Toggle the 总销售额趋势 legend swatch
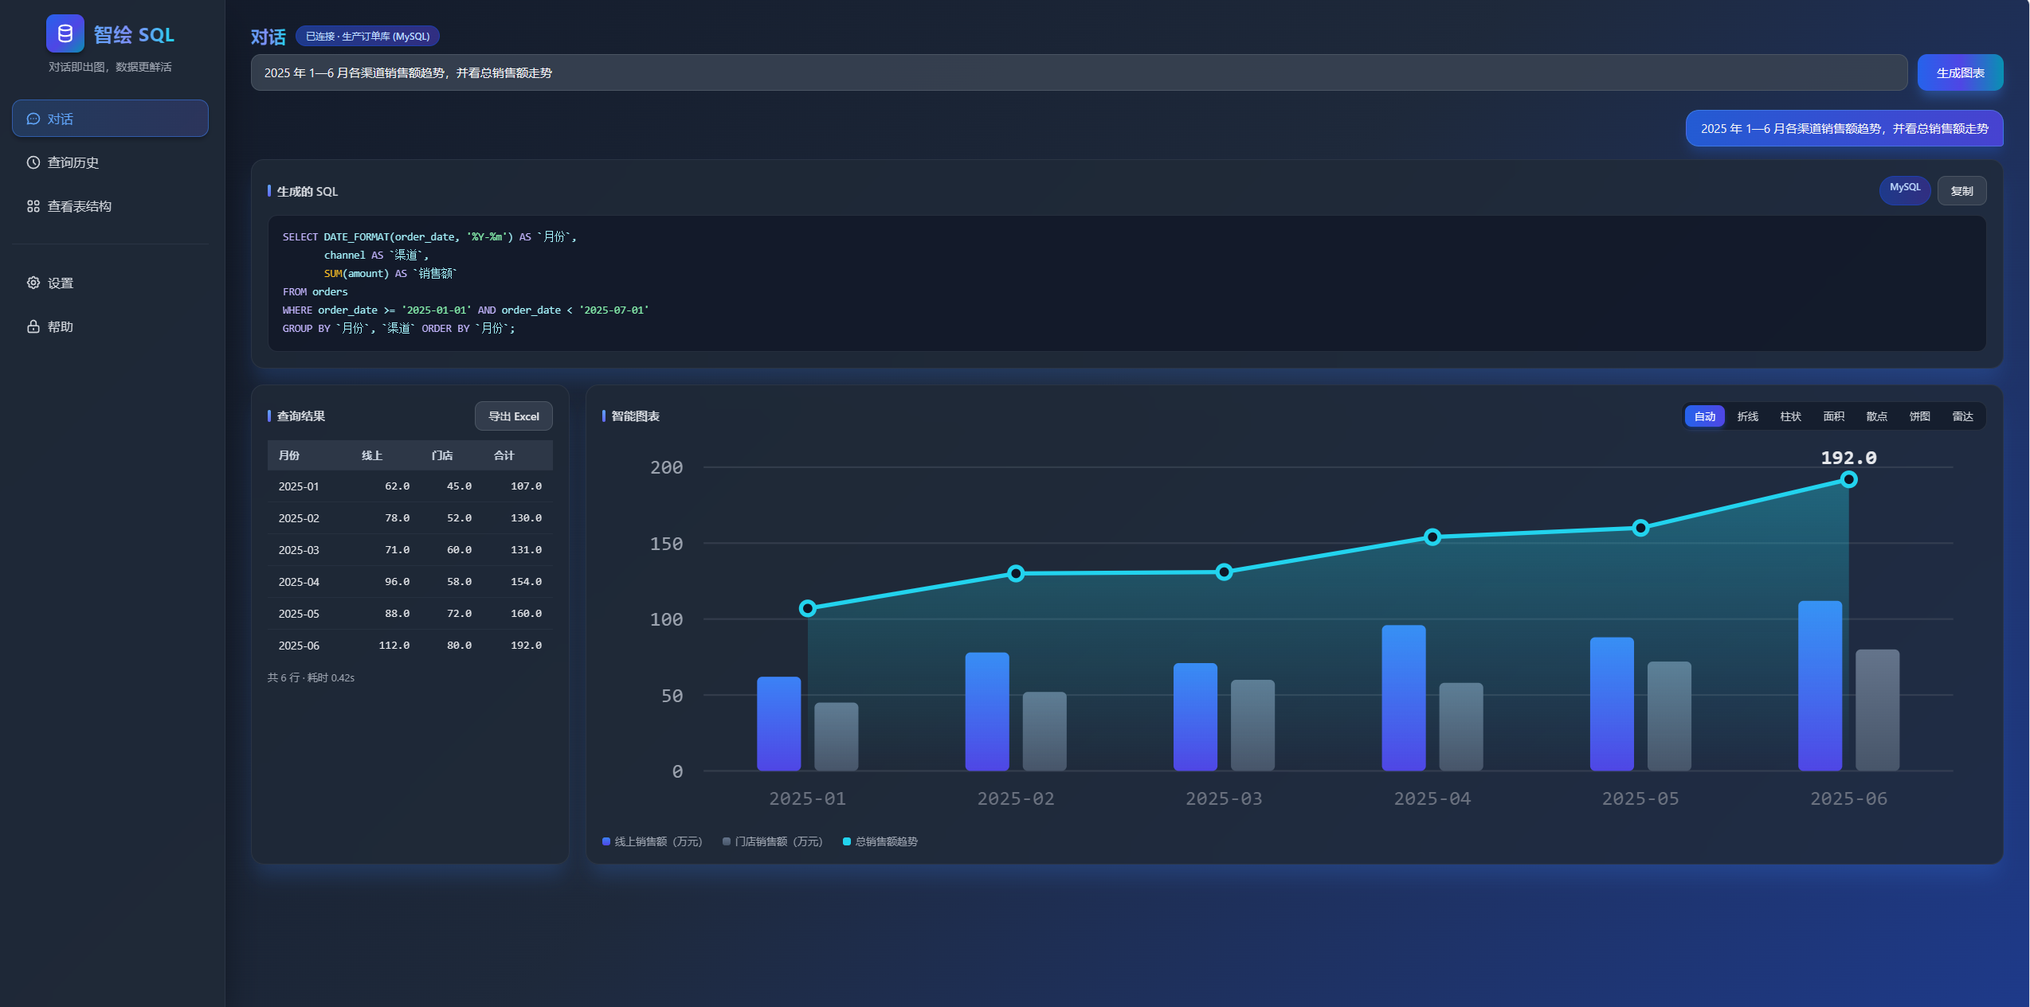2030x1007 pixels. coord(847,841)
